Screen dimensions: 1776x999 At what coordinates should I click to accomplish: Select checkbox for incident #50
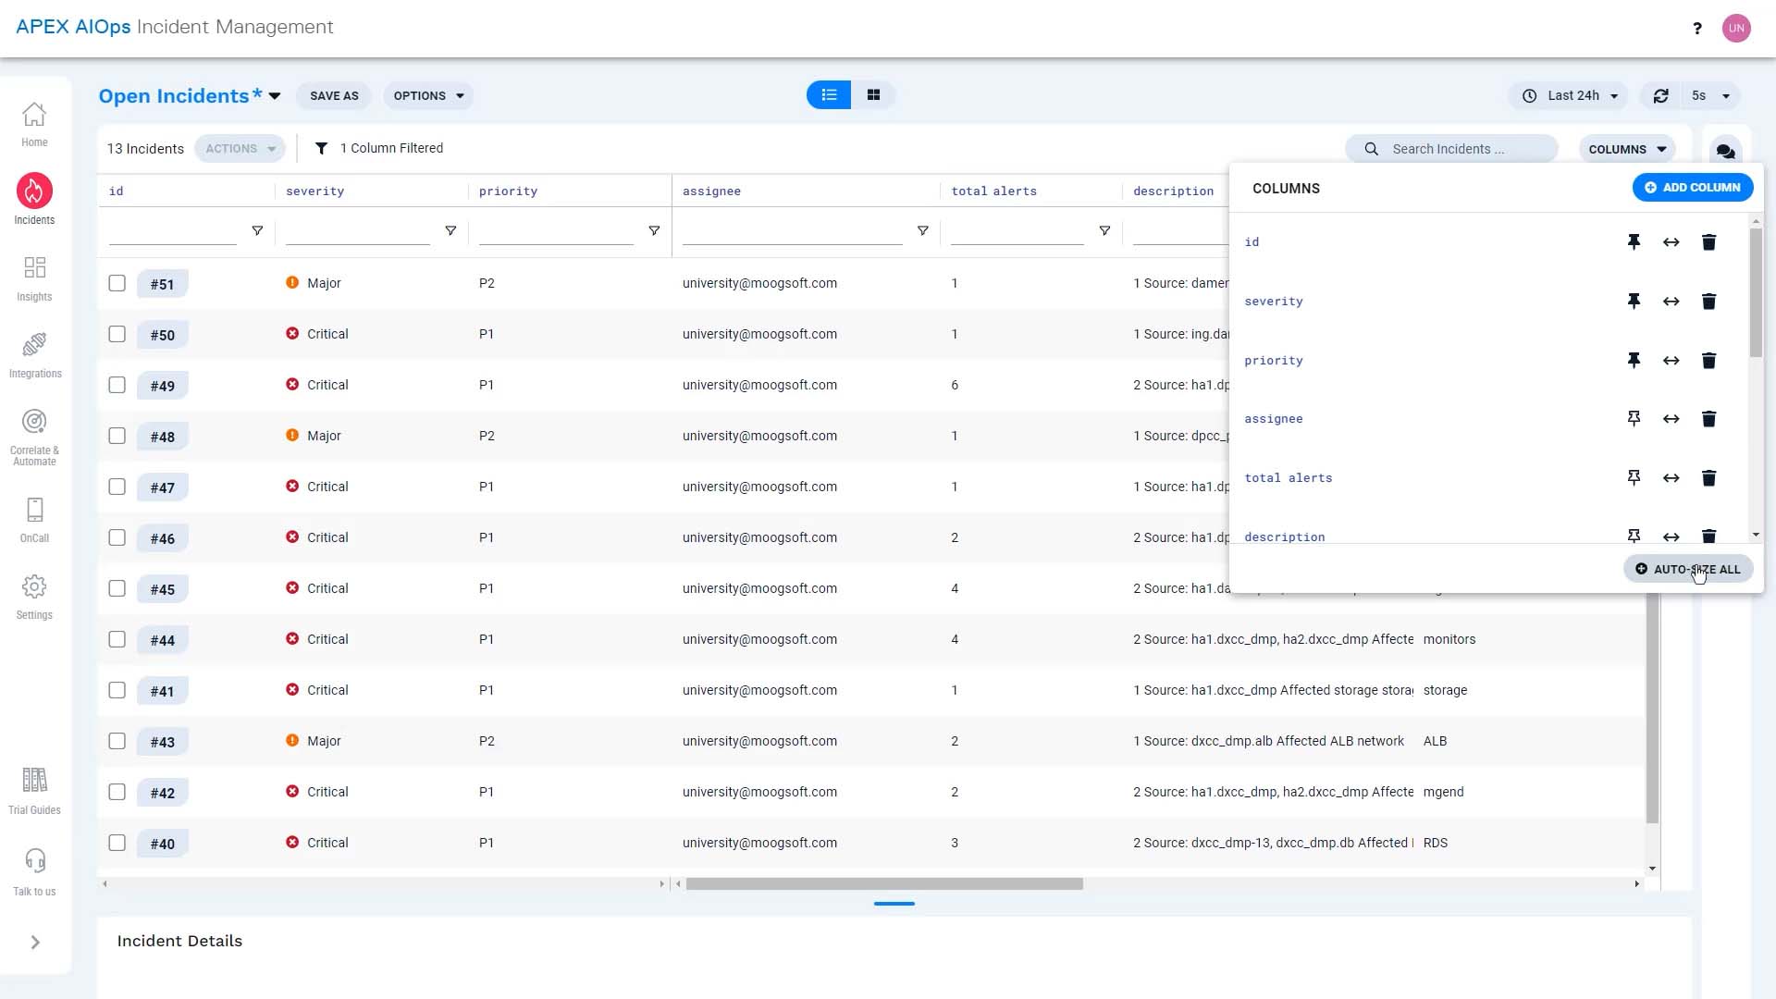coord(117,335)
